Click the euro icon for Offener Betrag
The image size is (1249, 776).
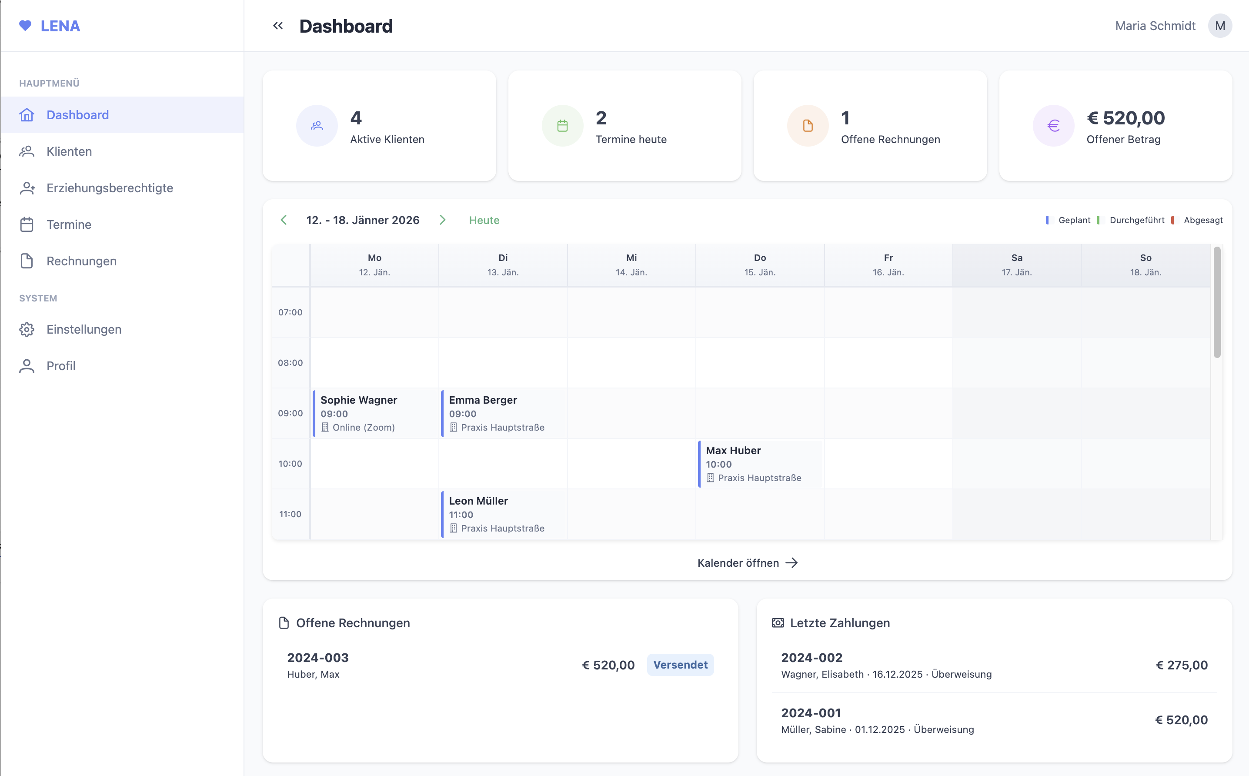pos(1053,126)
